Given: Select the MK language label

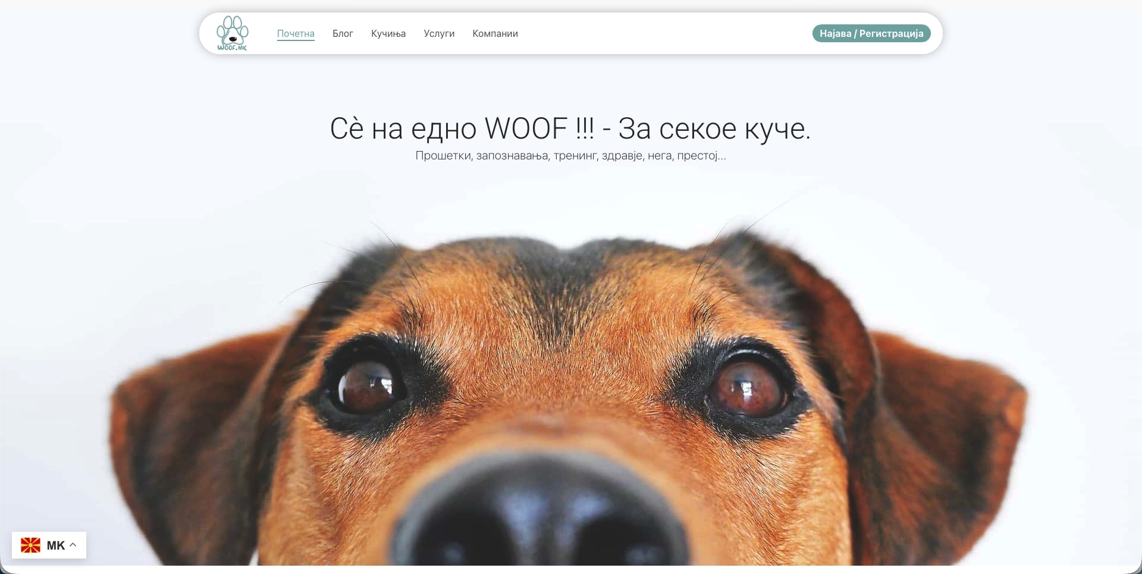Looking at the screenshot, I should tap(55, 545).
